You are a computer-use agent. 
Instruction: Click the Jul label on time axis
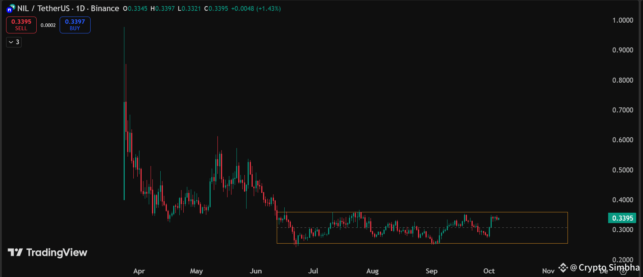pyautogui.click(x=313, y=271)
